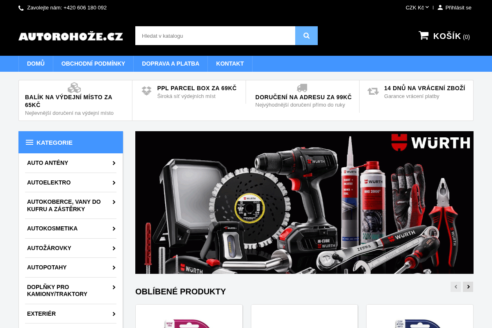The image size is (492, 328).
Task: Click the return arrows icon beside 14 dnů
Action: coord(373,91)
